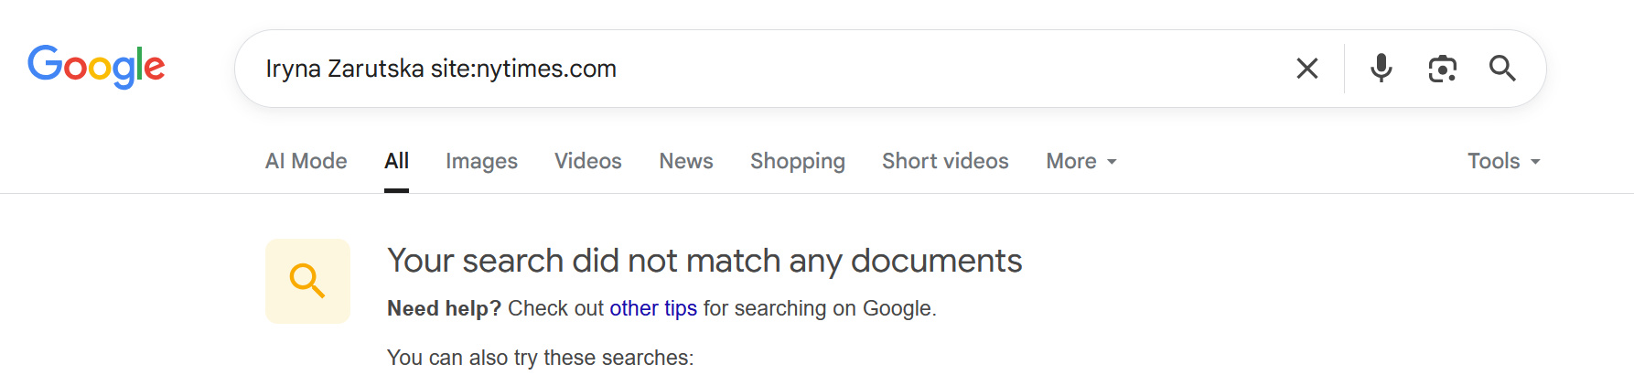Image resolution: width=1634 pixels, height=386 pixels.
Task: Follow the "other tips" link
Action: point(653,308)
